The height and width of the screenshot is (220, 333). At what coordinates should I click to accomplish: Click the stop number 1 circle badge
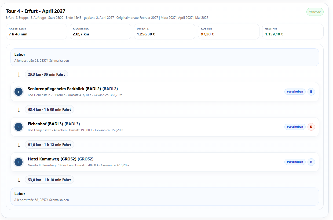tap(18, 92)
